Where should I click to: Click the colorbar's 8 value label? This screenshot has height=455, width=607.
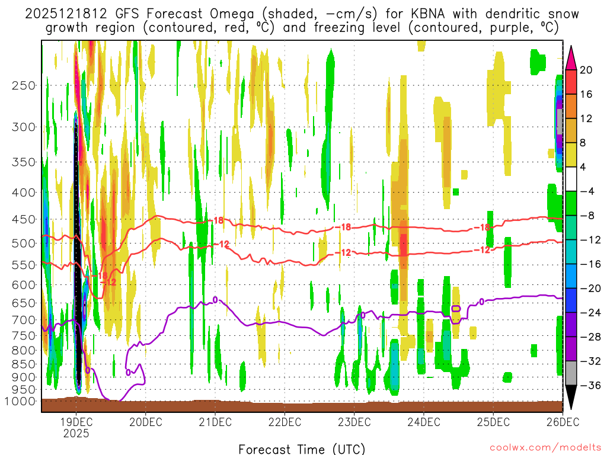click(583, 143)
